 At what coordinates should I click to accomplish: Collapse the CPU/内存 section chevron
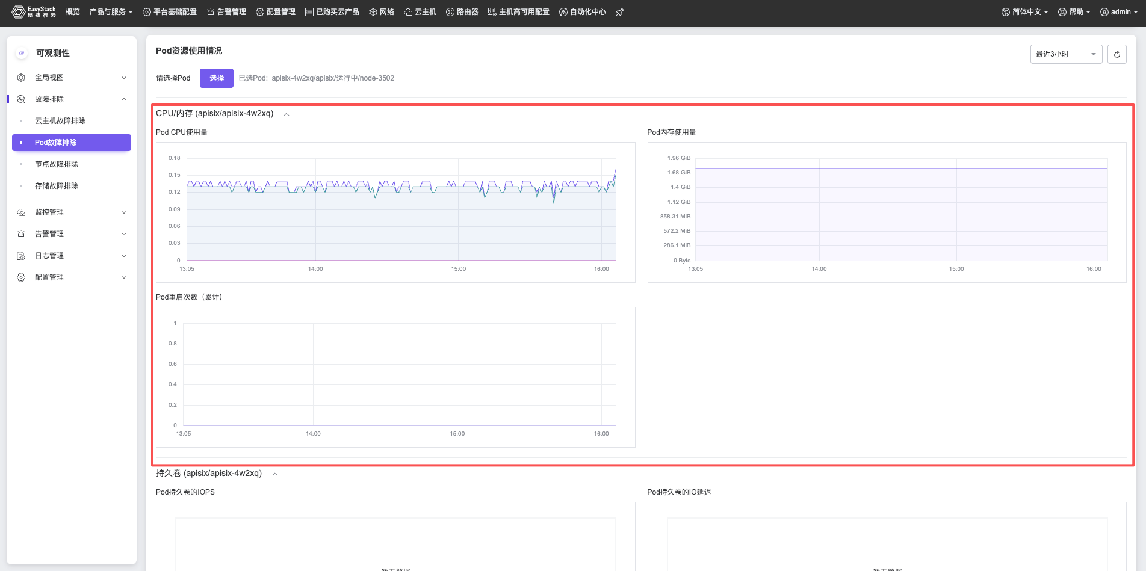(286, 114)
